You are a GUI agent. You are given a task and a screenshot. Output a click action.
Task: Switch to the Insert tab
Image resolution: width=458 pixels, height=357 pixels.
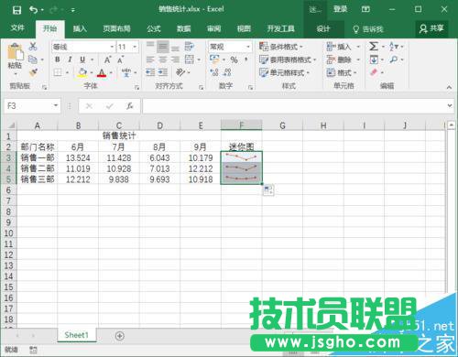click(80, 29)
